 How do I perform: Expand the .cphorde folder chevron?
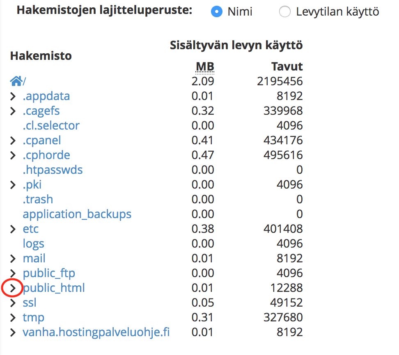(13, 155)
